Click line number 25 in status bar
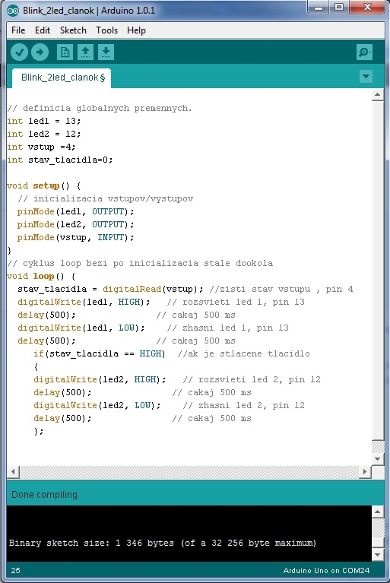The height and width of the screenshot is (583, 390). (x=16, y=570)
